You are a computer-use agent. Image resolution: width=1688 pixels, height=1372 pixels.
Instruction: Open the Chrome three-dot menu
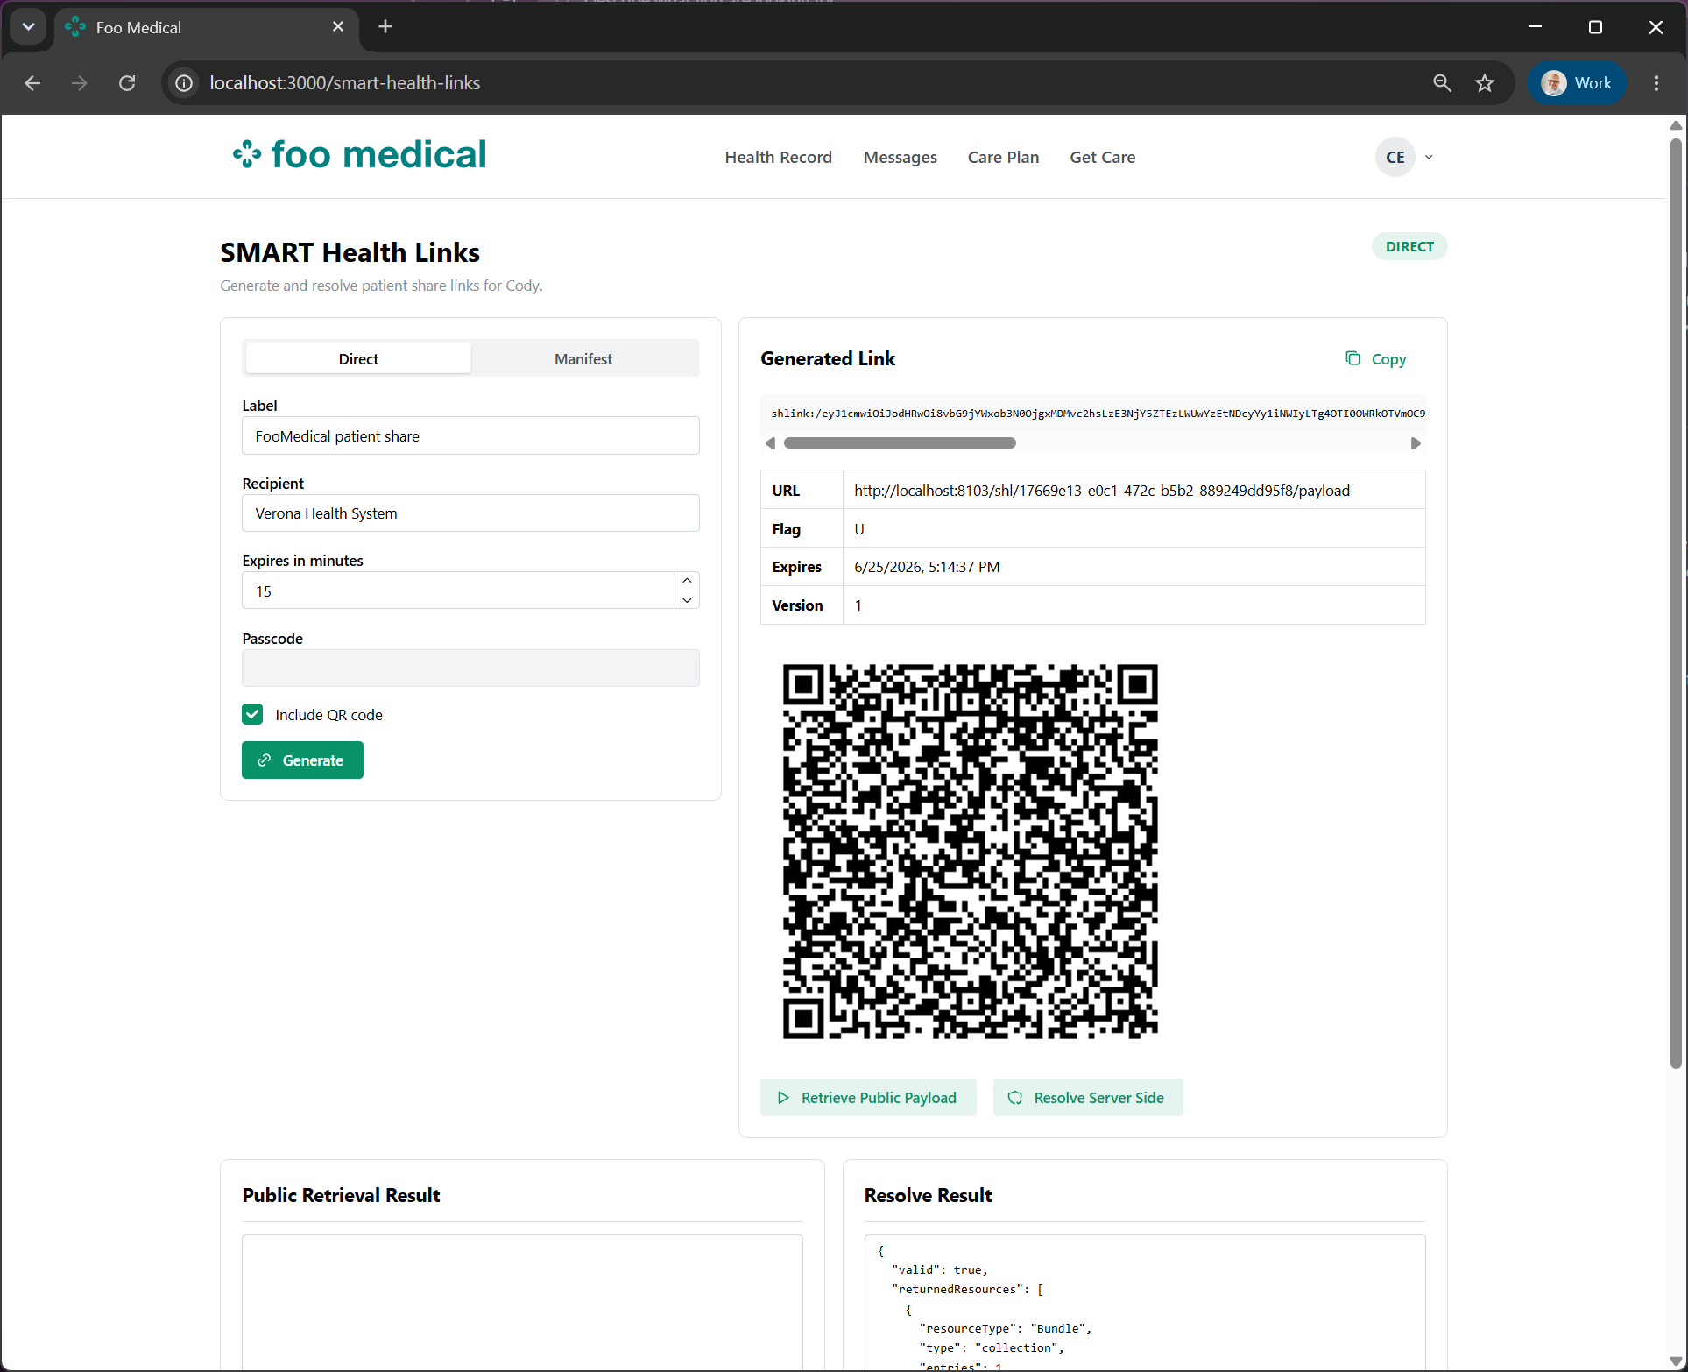[1656, 83]
